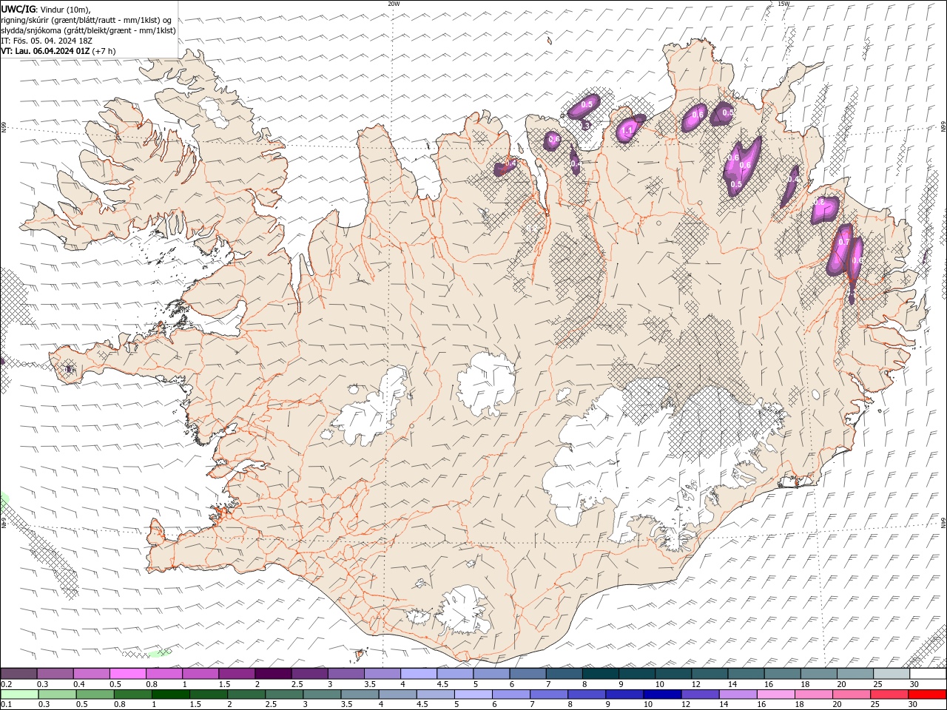Image resolution: width=947 pixels, height=710 pixels.
Task: Click the 'VT: Lau. 06.04.2024 01Z' valid time
Action: point(46,51)
